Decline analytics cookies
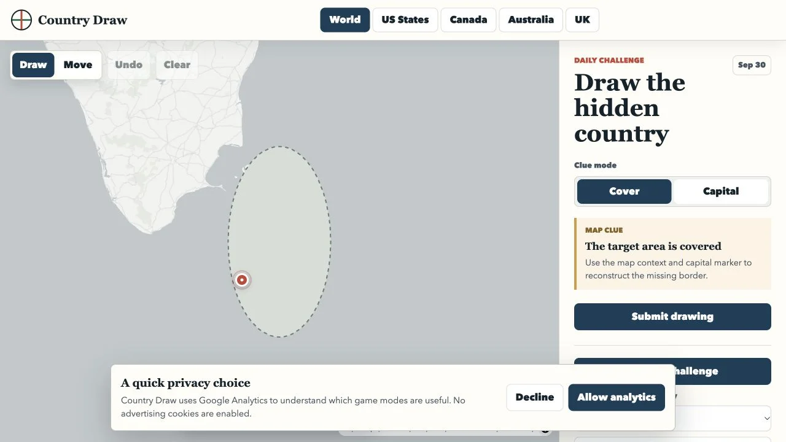Viewport: 786px width, 442px height. coord(535,397)
